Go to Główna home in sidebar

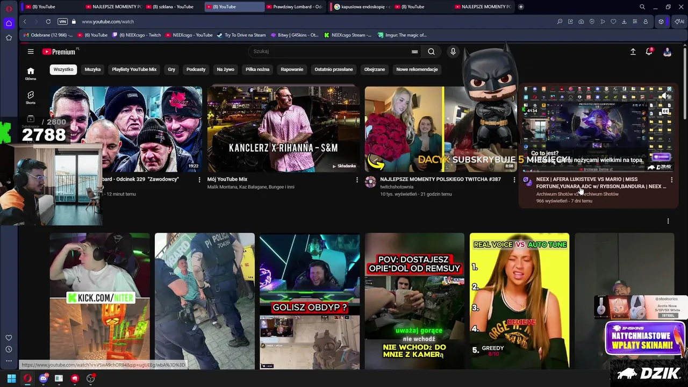coord(31,74)
